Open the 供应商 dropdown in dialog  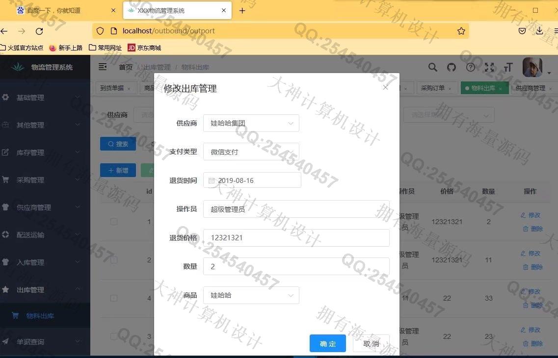point(251,124)
